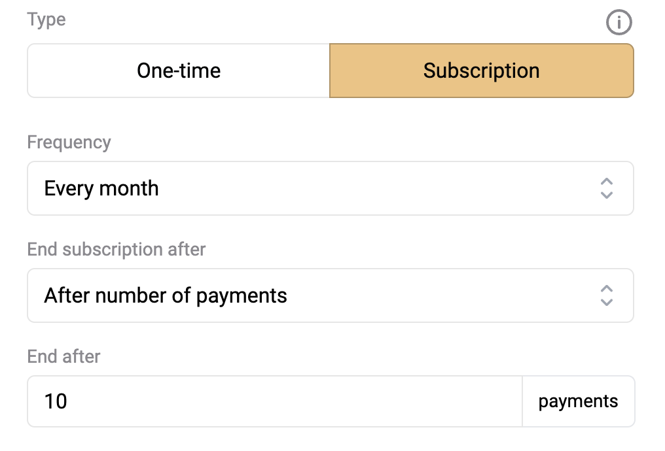Click the Subscription label text

[x=481, y=71]
